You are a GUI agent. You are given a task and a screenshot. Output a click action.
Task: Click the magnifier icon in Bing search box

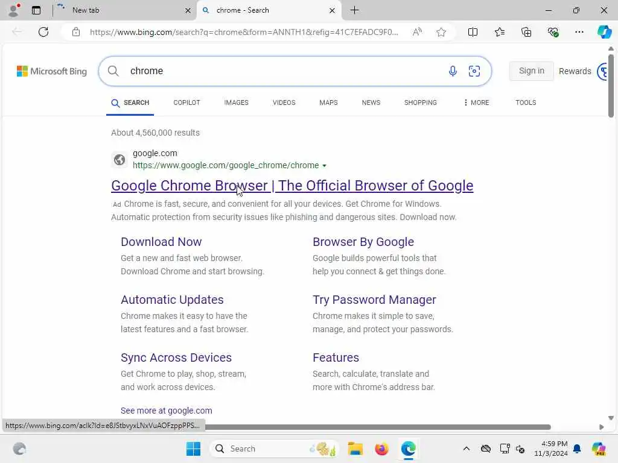[113, 71]
